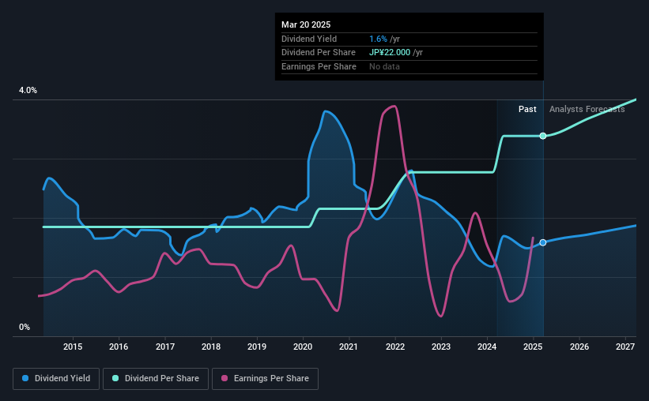Click the pink Earnings Per Share legend dot
Screen dimensions: 649x401
tap(225, 378)
